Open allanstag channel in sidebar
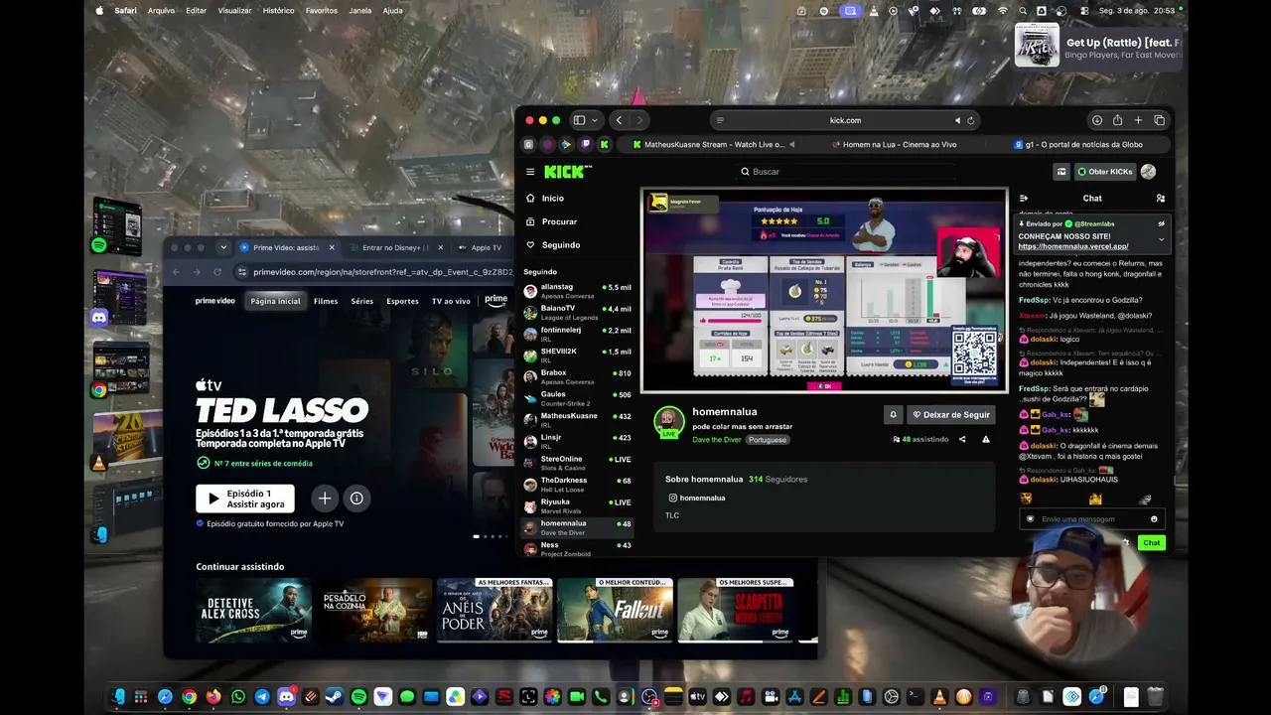Image resolution: width=1271 pixels, height=715 pixels. pos(578,291)
